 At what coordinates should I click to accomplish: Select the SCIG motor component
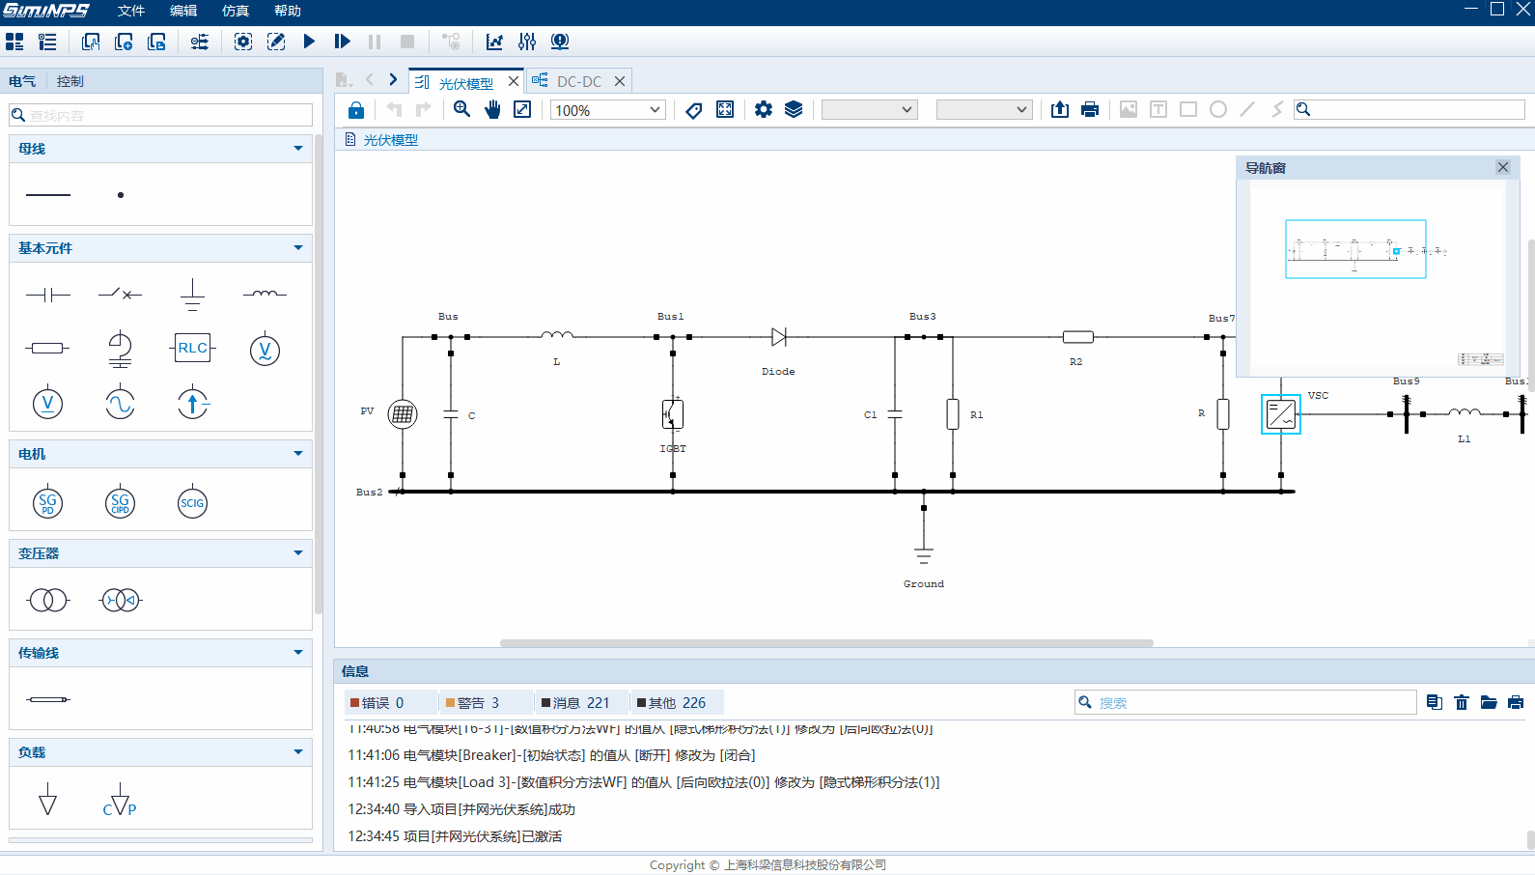(x=192, y=503)
